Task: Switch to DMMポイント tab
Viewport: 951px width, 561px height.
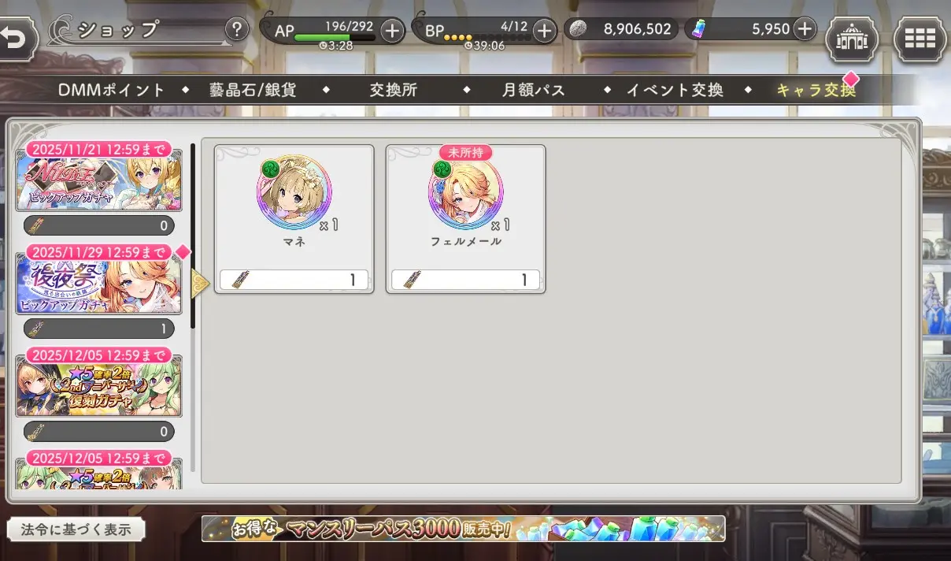Action: 112,90
